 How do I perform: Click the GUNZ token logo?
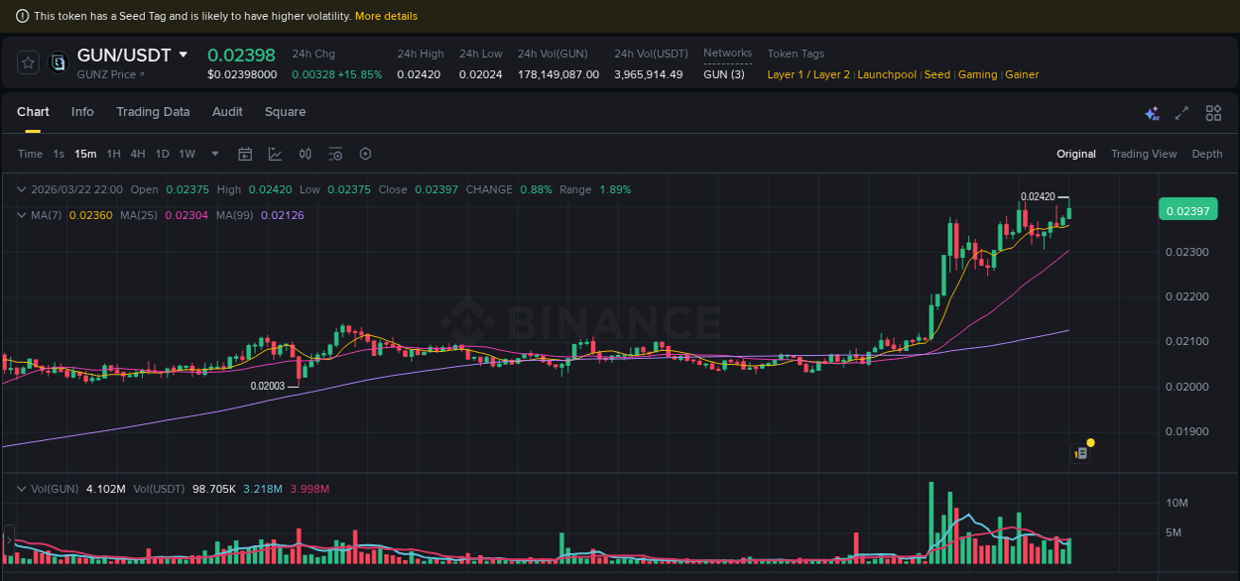[x=58, y=62]
